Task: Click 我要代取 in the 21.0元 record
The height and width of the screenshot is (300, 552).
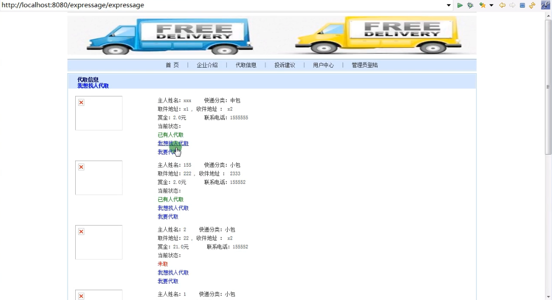Action: pyautogui.click(x=168, y=281)
